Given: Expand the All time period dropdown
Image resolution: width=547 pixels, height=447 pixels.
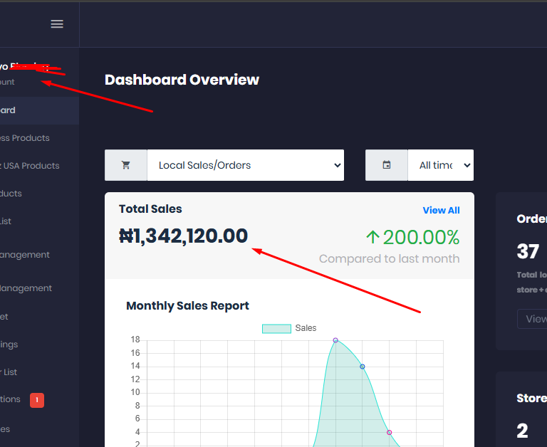Looking at the screenshot, I should [x=440, y=165].
